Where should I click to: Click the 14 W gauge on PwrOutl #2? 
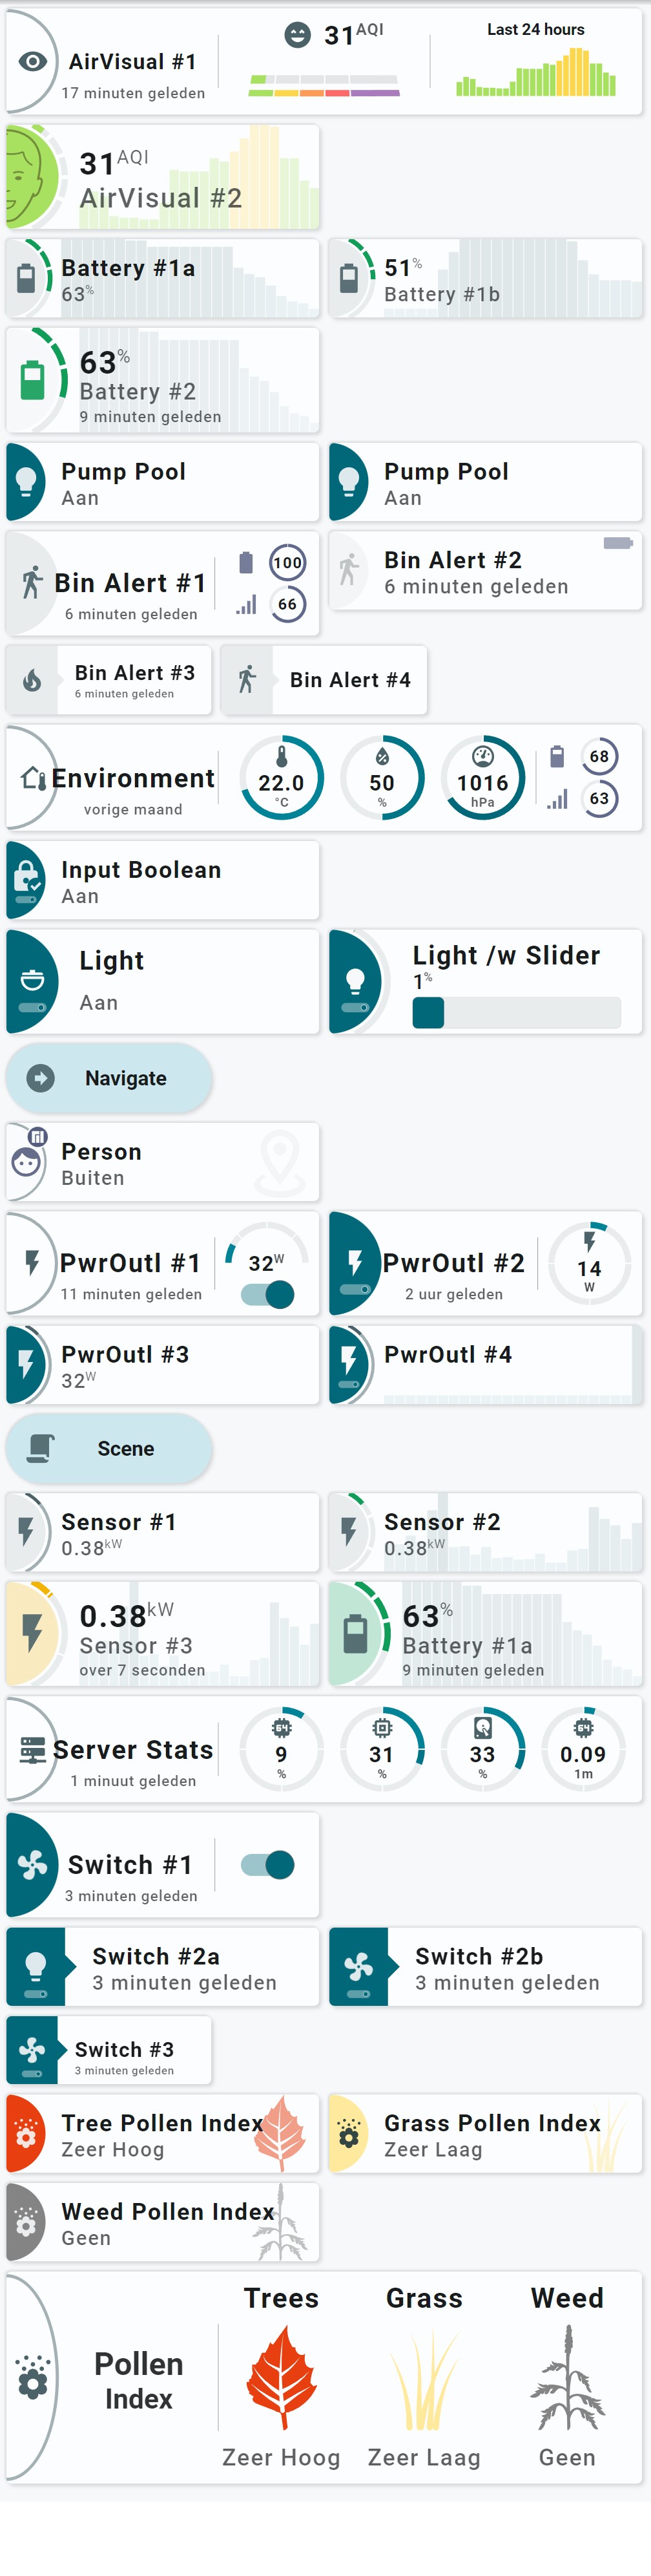tap(589, 1263)
